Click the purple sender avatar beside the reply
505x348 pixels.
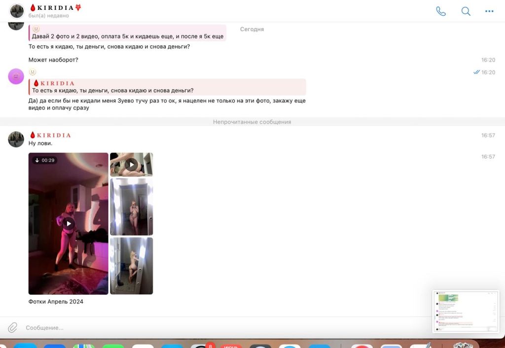(16, 76)
